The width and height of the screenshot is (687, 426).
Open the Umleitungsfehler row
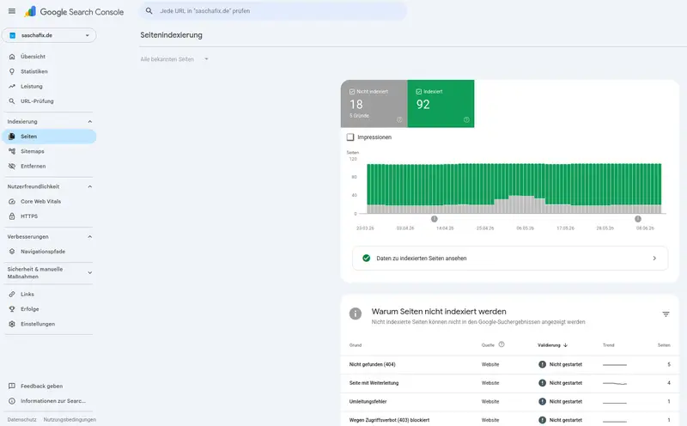pyautogui.click(x=510, y=401)
